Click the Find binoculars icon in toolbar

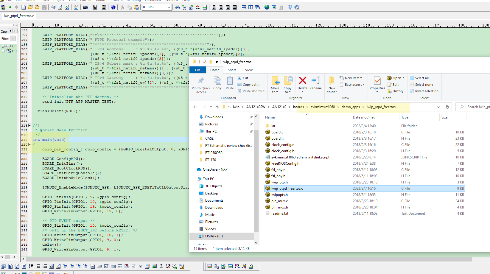point(178,7)
